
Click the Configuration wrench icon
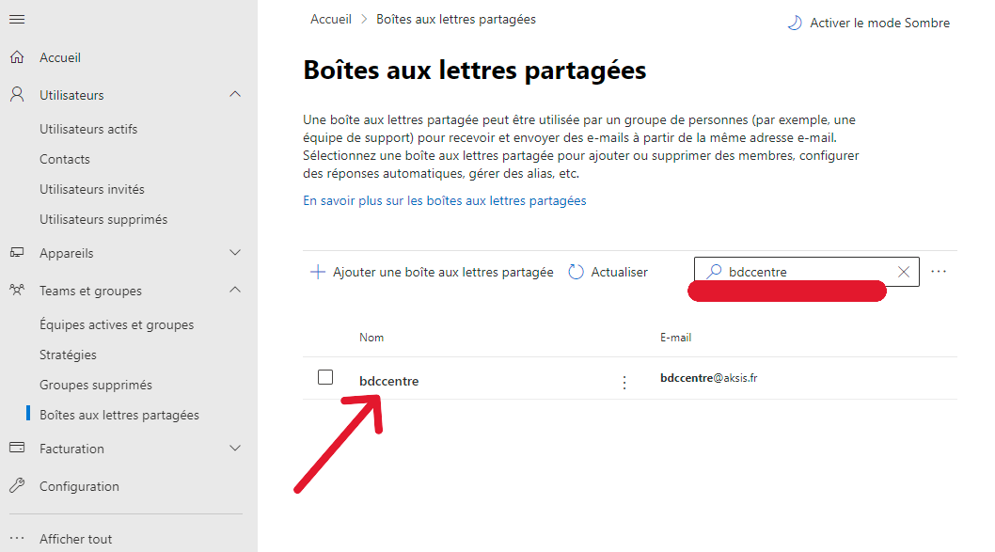[x=17, y=486]
